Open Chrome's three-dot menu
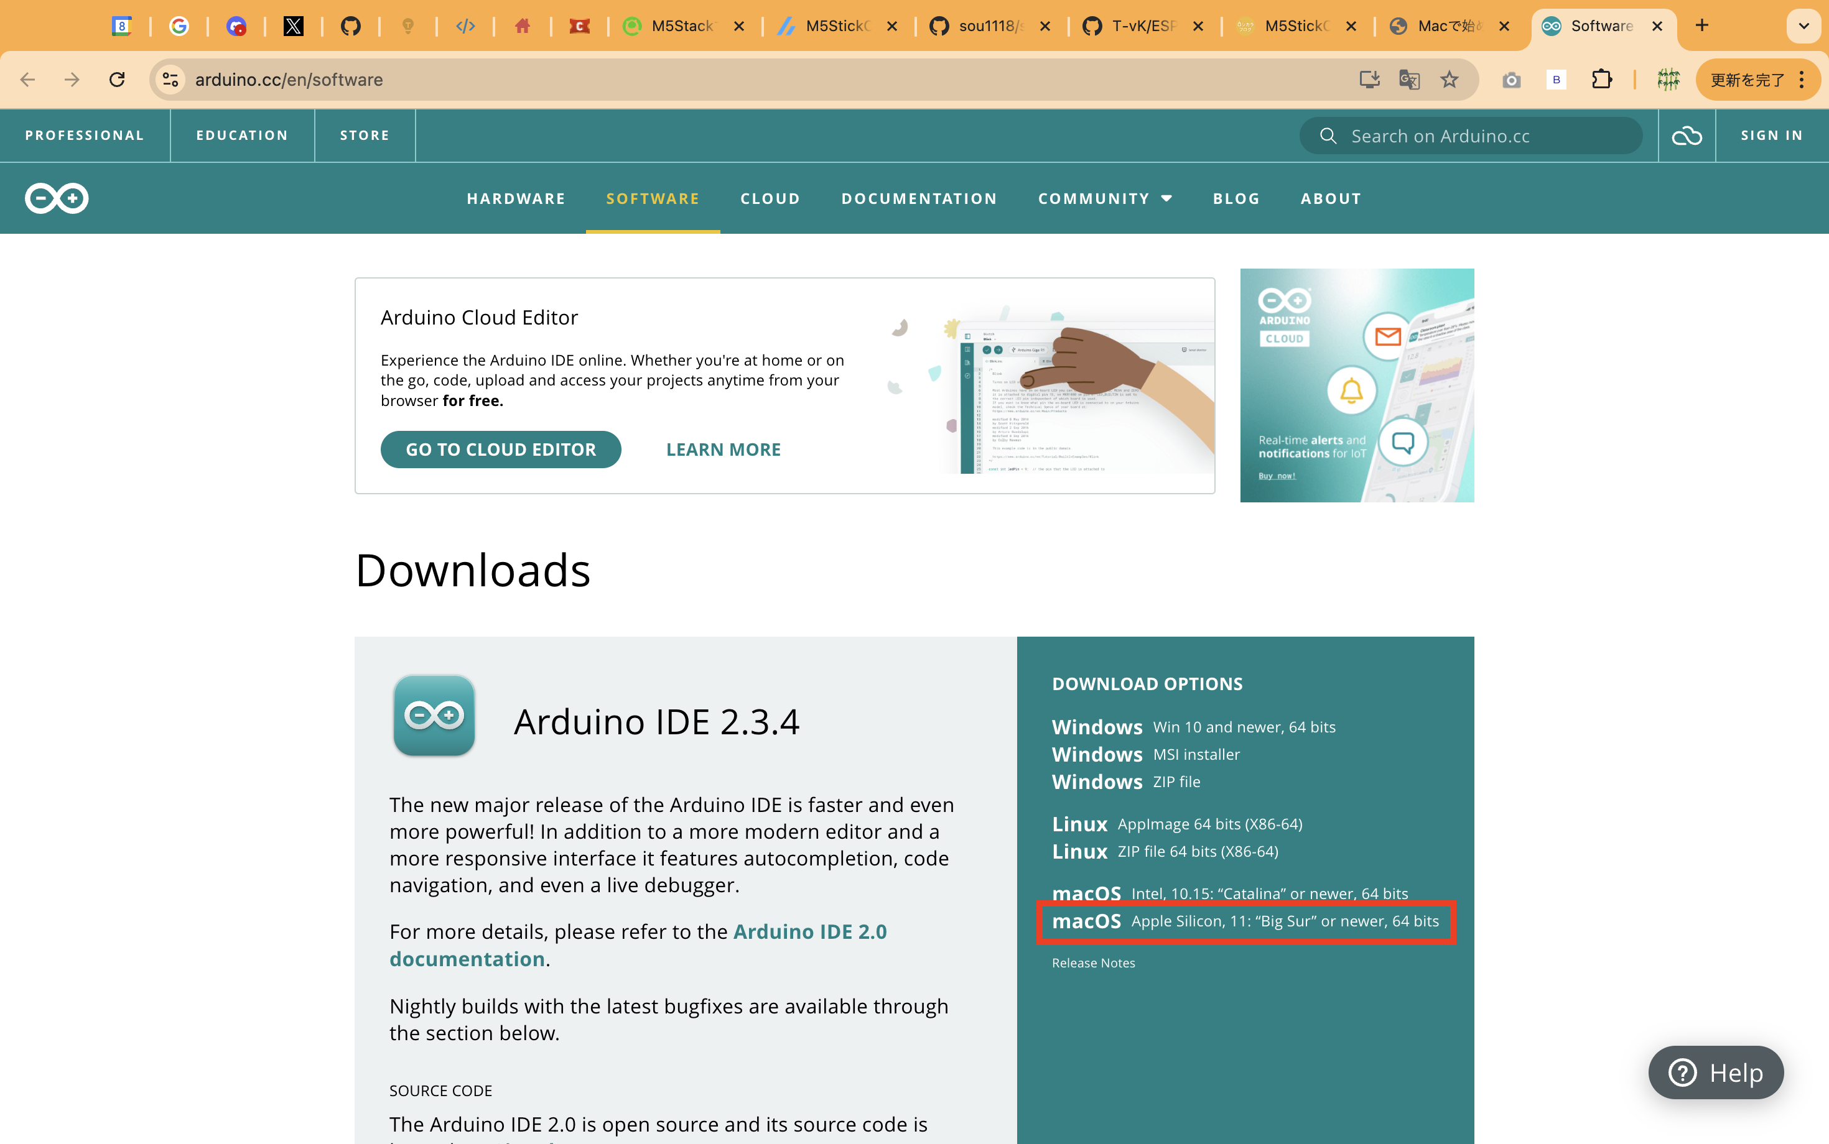Image resolution: width=1829 pixels, height=1144 pixels. point(1802,80)
